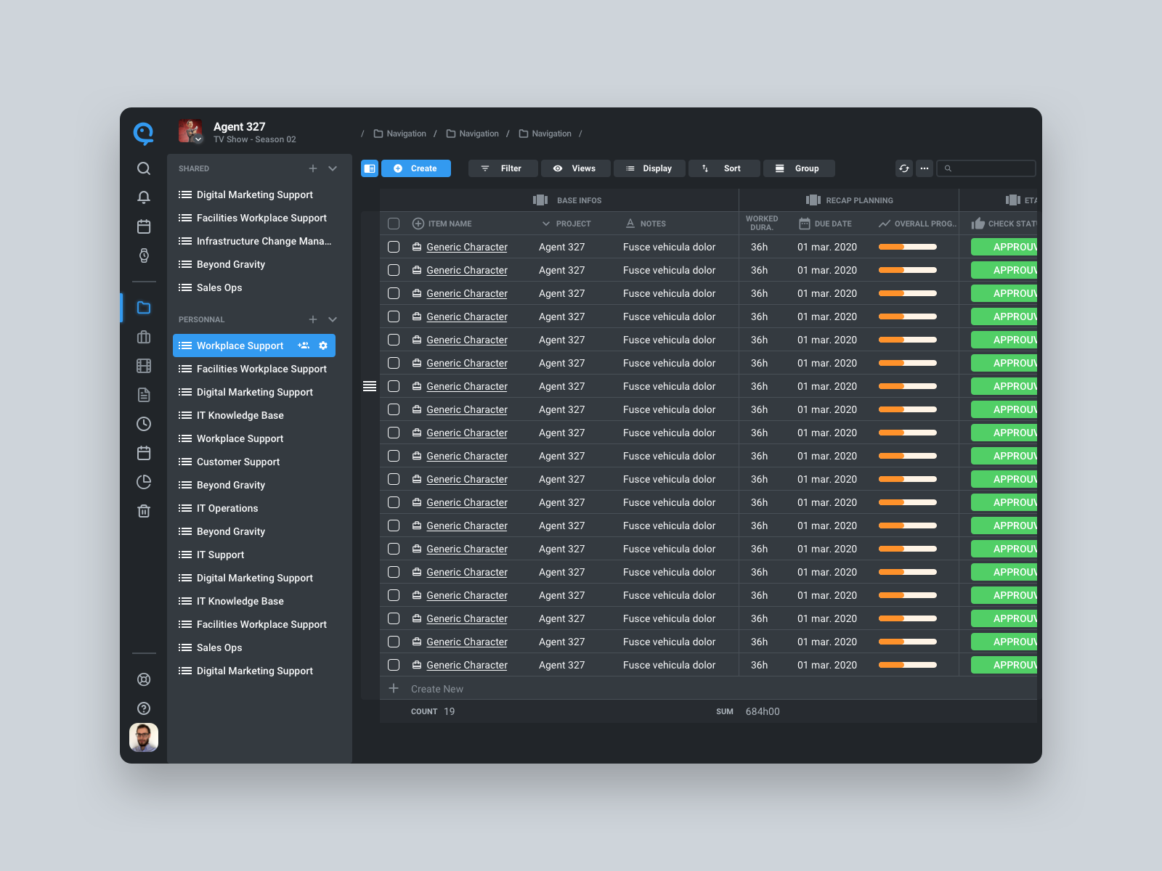
Task: Click the share-members icon on Workplace Support
Action: [303, 345]
